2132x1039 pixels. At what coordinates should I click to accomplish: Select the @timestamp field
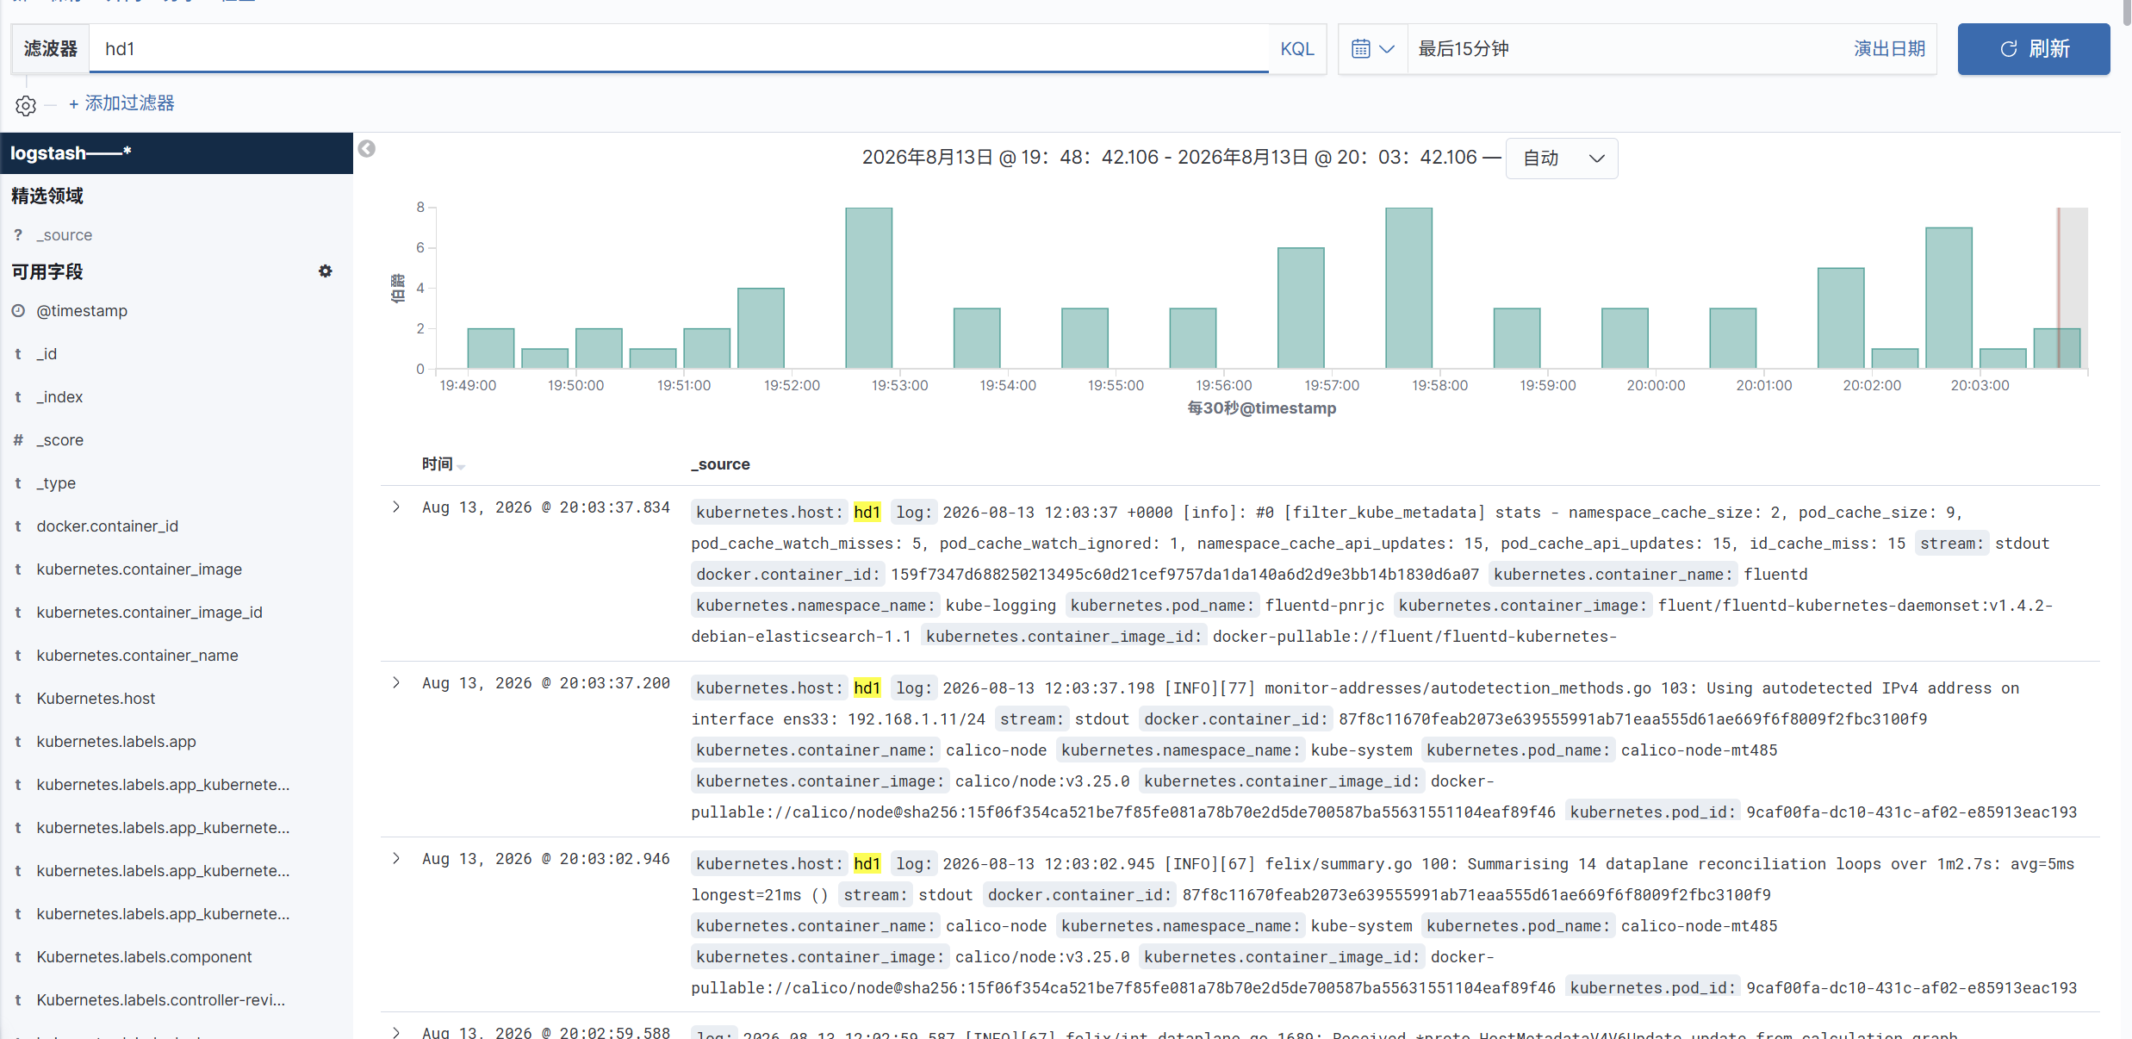tap(82, 311)
